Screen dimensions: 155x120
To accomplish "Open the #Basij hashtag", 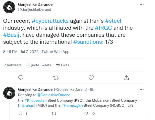I will tap(11, 35).
